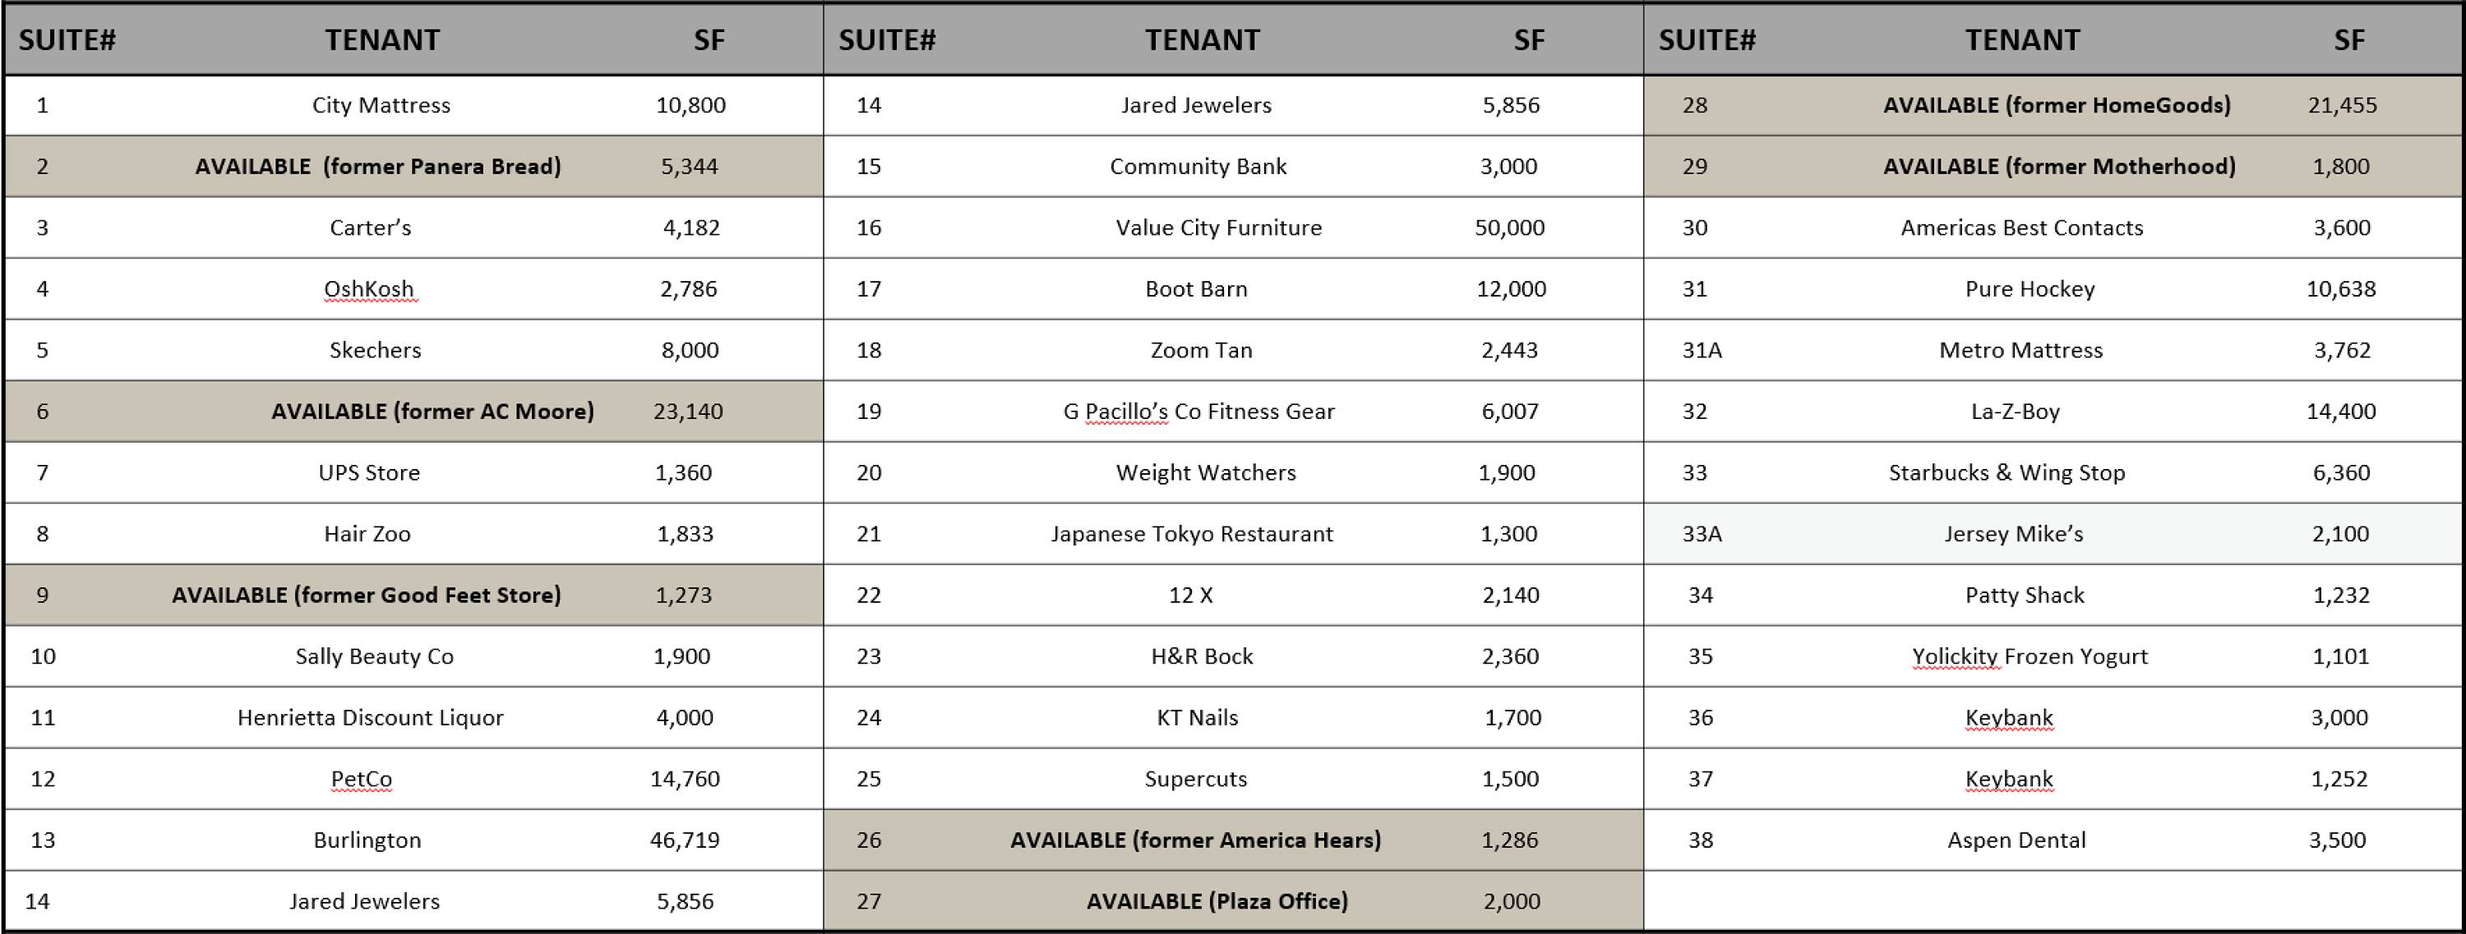Click the Starbucks & Wing Stop cell
The height and width of the screenshot is (934, 2466).
tap(2007, 472)
